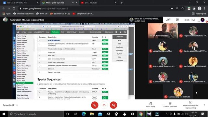Open Windows Start menu
This screenshot has width=208, height=117.
[4, 114]
